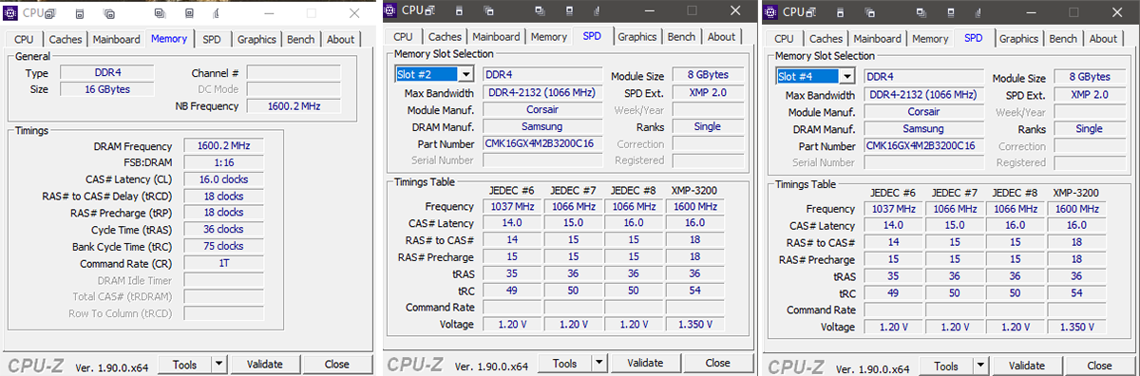Click the Close button in the Memory window
This screenshot has height=376, width=1140.
tap(337, 364)
